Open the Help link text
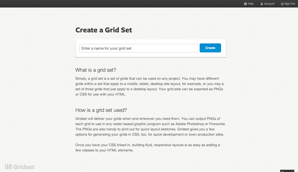 (x=251, y=4)
